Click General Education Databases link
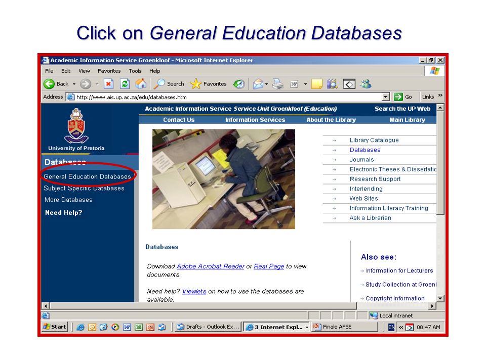Screen dimensions: 486x364 87,176
